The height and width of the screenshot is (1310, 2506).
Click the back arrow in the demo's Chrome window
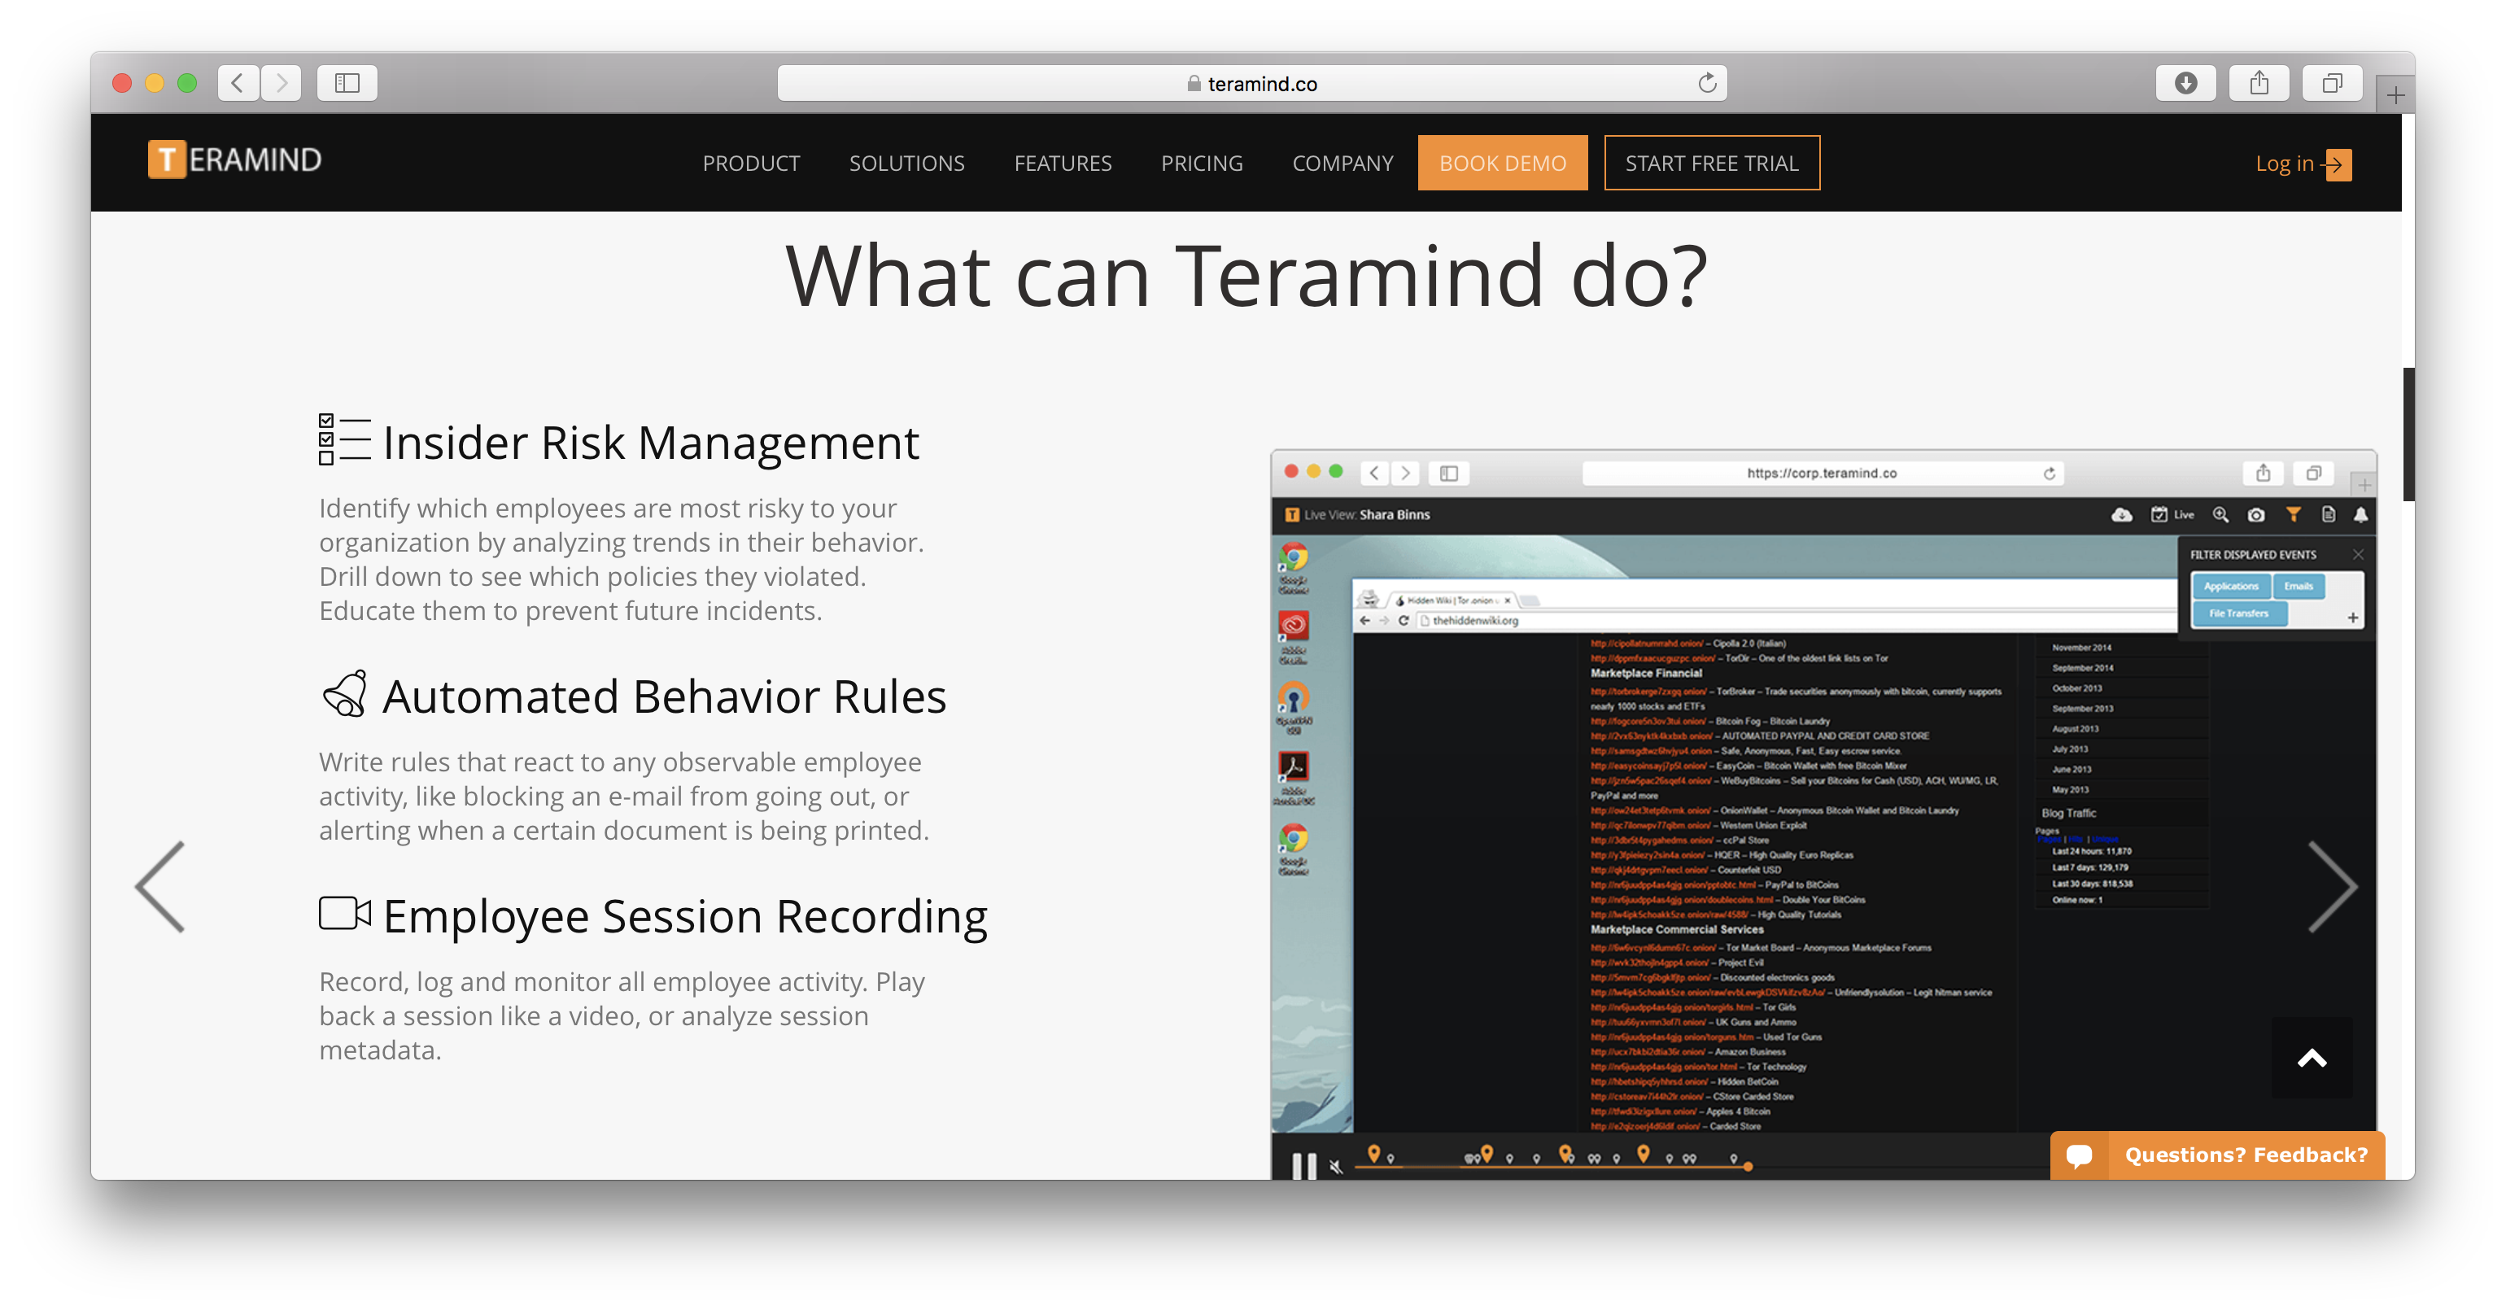(1365, 619)
